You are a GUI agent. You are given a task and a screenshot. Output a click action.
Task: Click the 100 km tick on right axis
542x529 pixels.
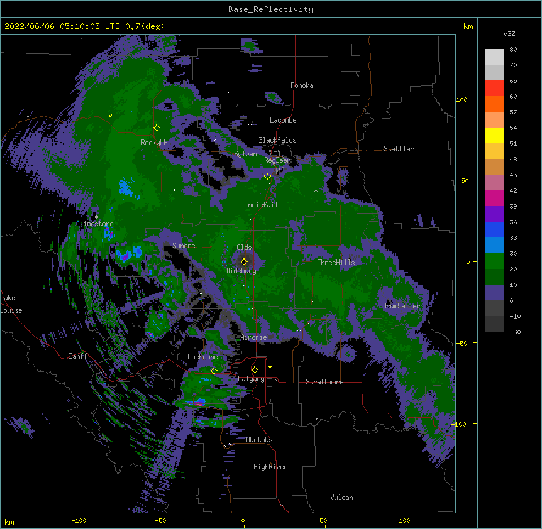(x=462, y=99)
